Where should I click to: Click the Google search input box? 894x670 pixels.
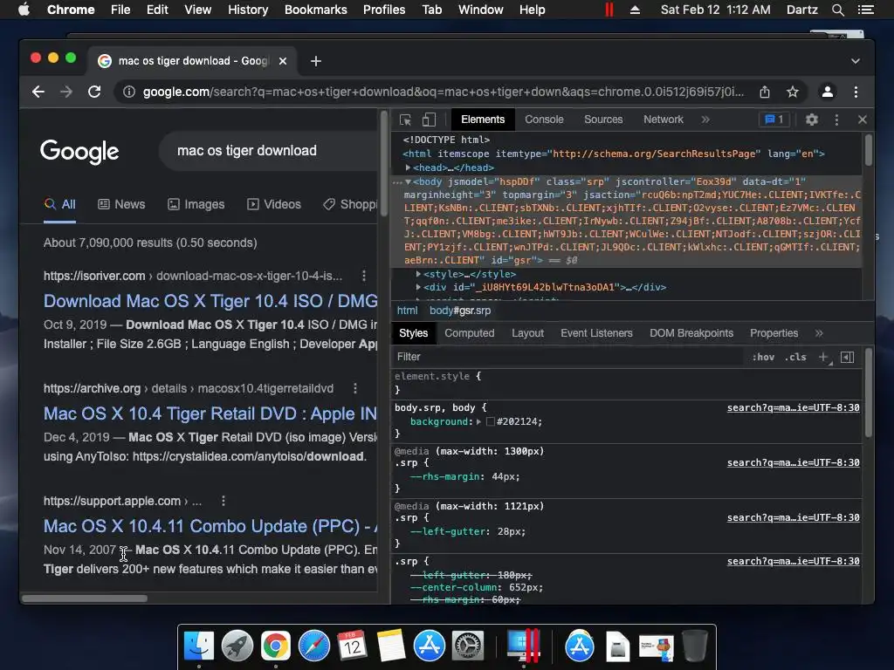268,151
